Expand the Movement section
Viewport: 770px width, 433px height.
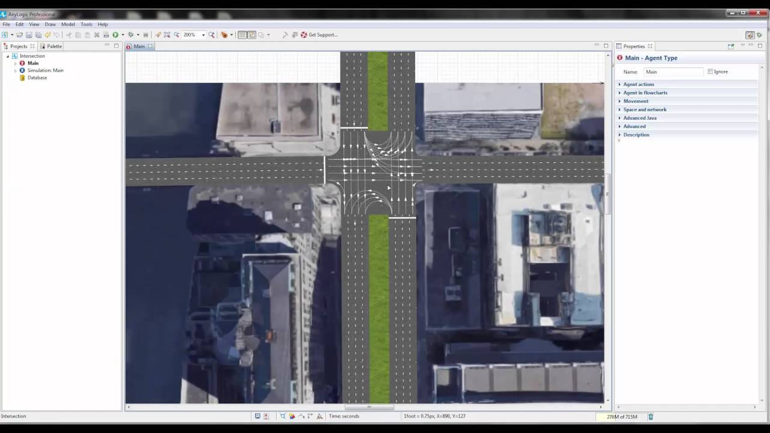(x=636, y=101)
